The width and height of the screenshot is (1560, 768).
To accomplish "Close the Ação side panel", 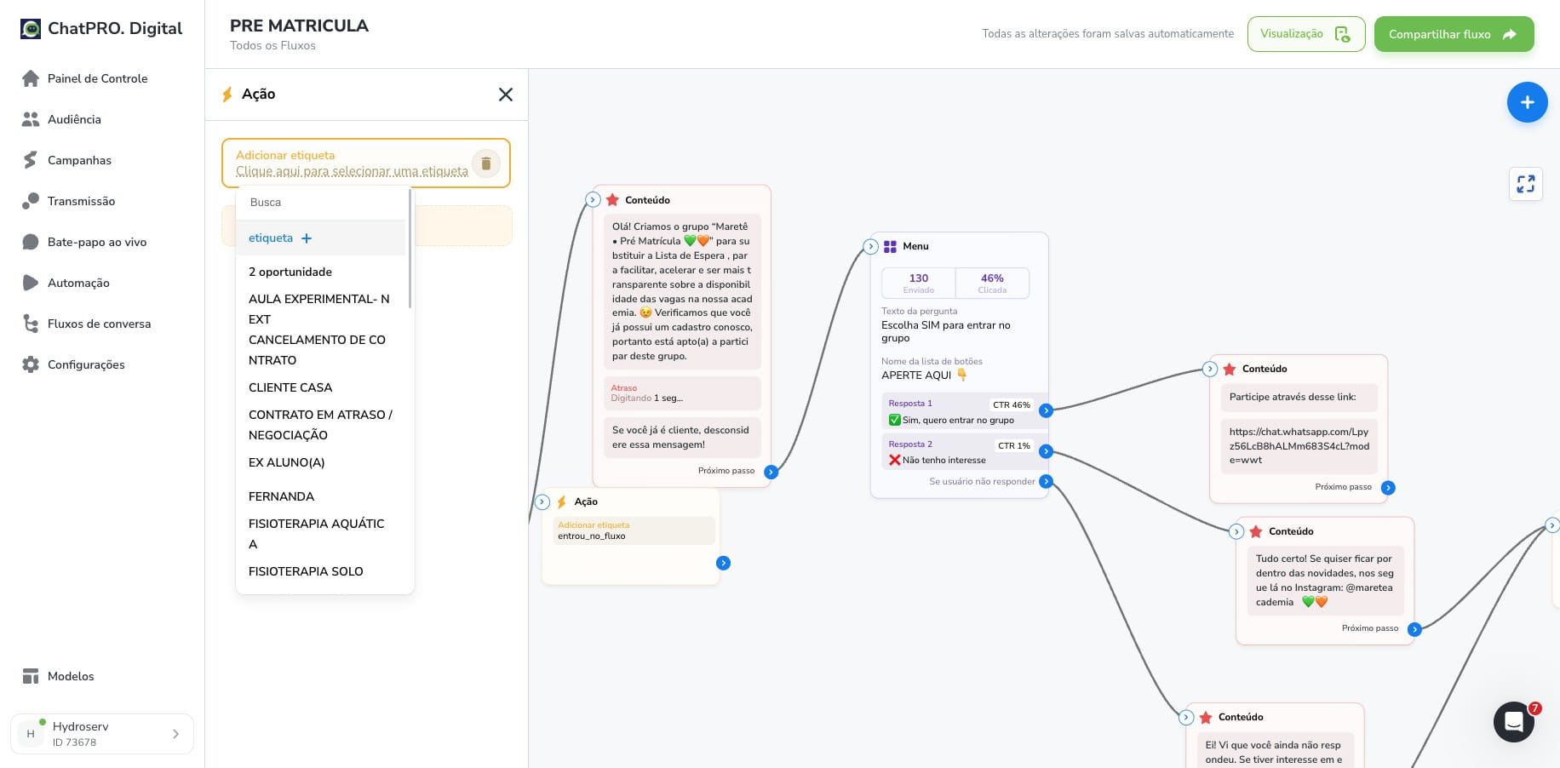I will tap(506, 95).
